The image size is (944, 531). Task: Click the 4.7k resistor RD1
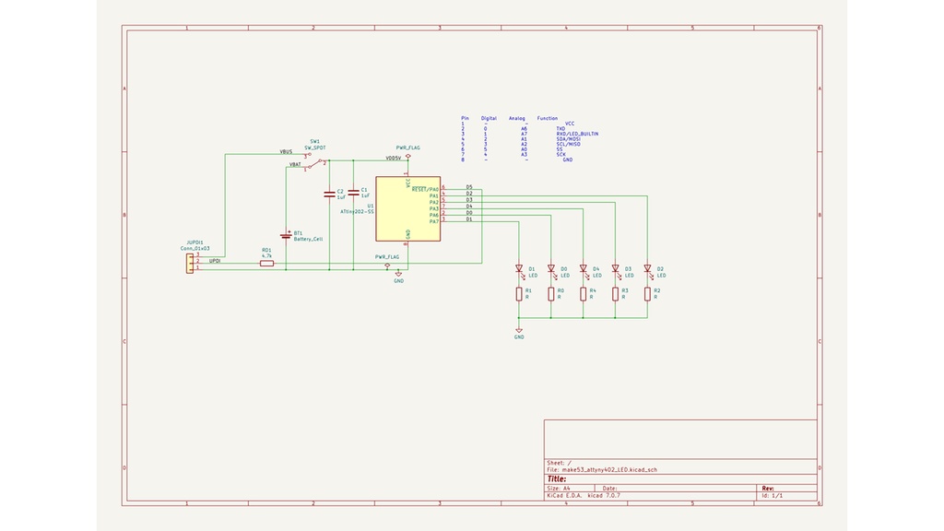click(267, 263)
